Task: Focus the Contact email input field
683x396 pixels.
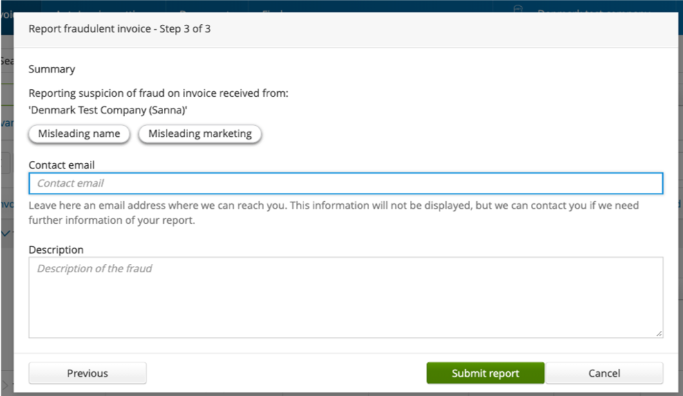Action: [346, 183]
